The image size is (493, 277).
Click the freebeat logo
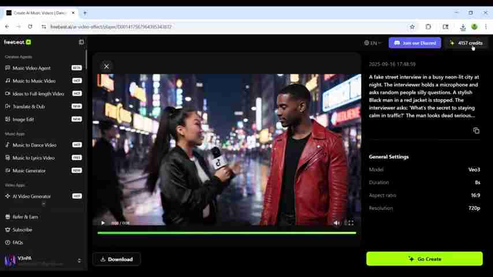click(17, 42)
